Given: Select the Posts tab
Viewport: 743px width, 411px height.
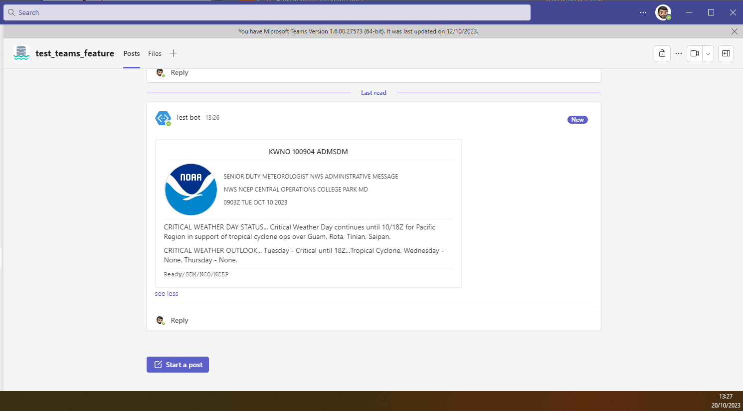Looking at the screenshot, I should (131, 53).
